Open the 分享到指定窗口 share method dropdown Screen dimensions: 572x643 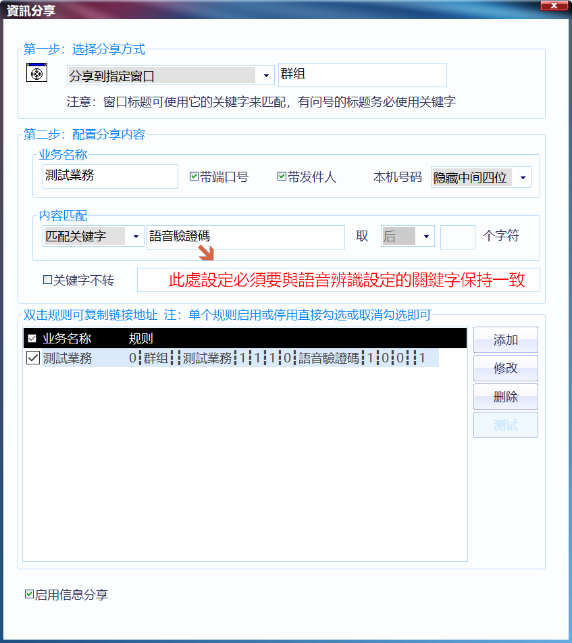click(x=265, y=75)
